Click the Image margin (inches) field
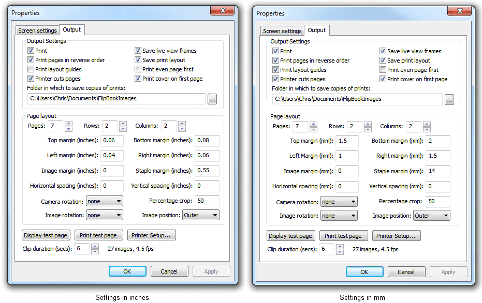This screenshot has height=303, width=482. click(x=112, y=171)
